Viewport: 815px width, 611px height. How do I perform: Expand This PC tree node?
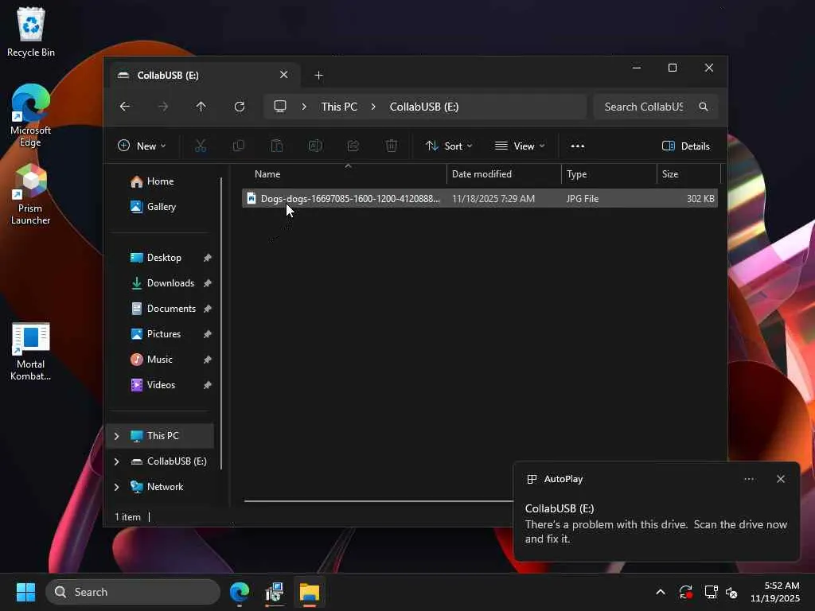coord(116,436)
